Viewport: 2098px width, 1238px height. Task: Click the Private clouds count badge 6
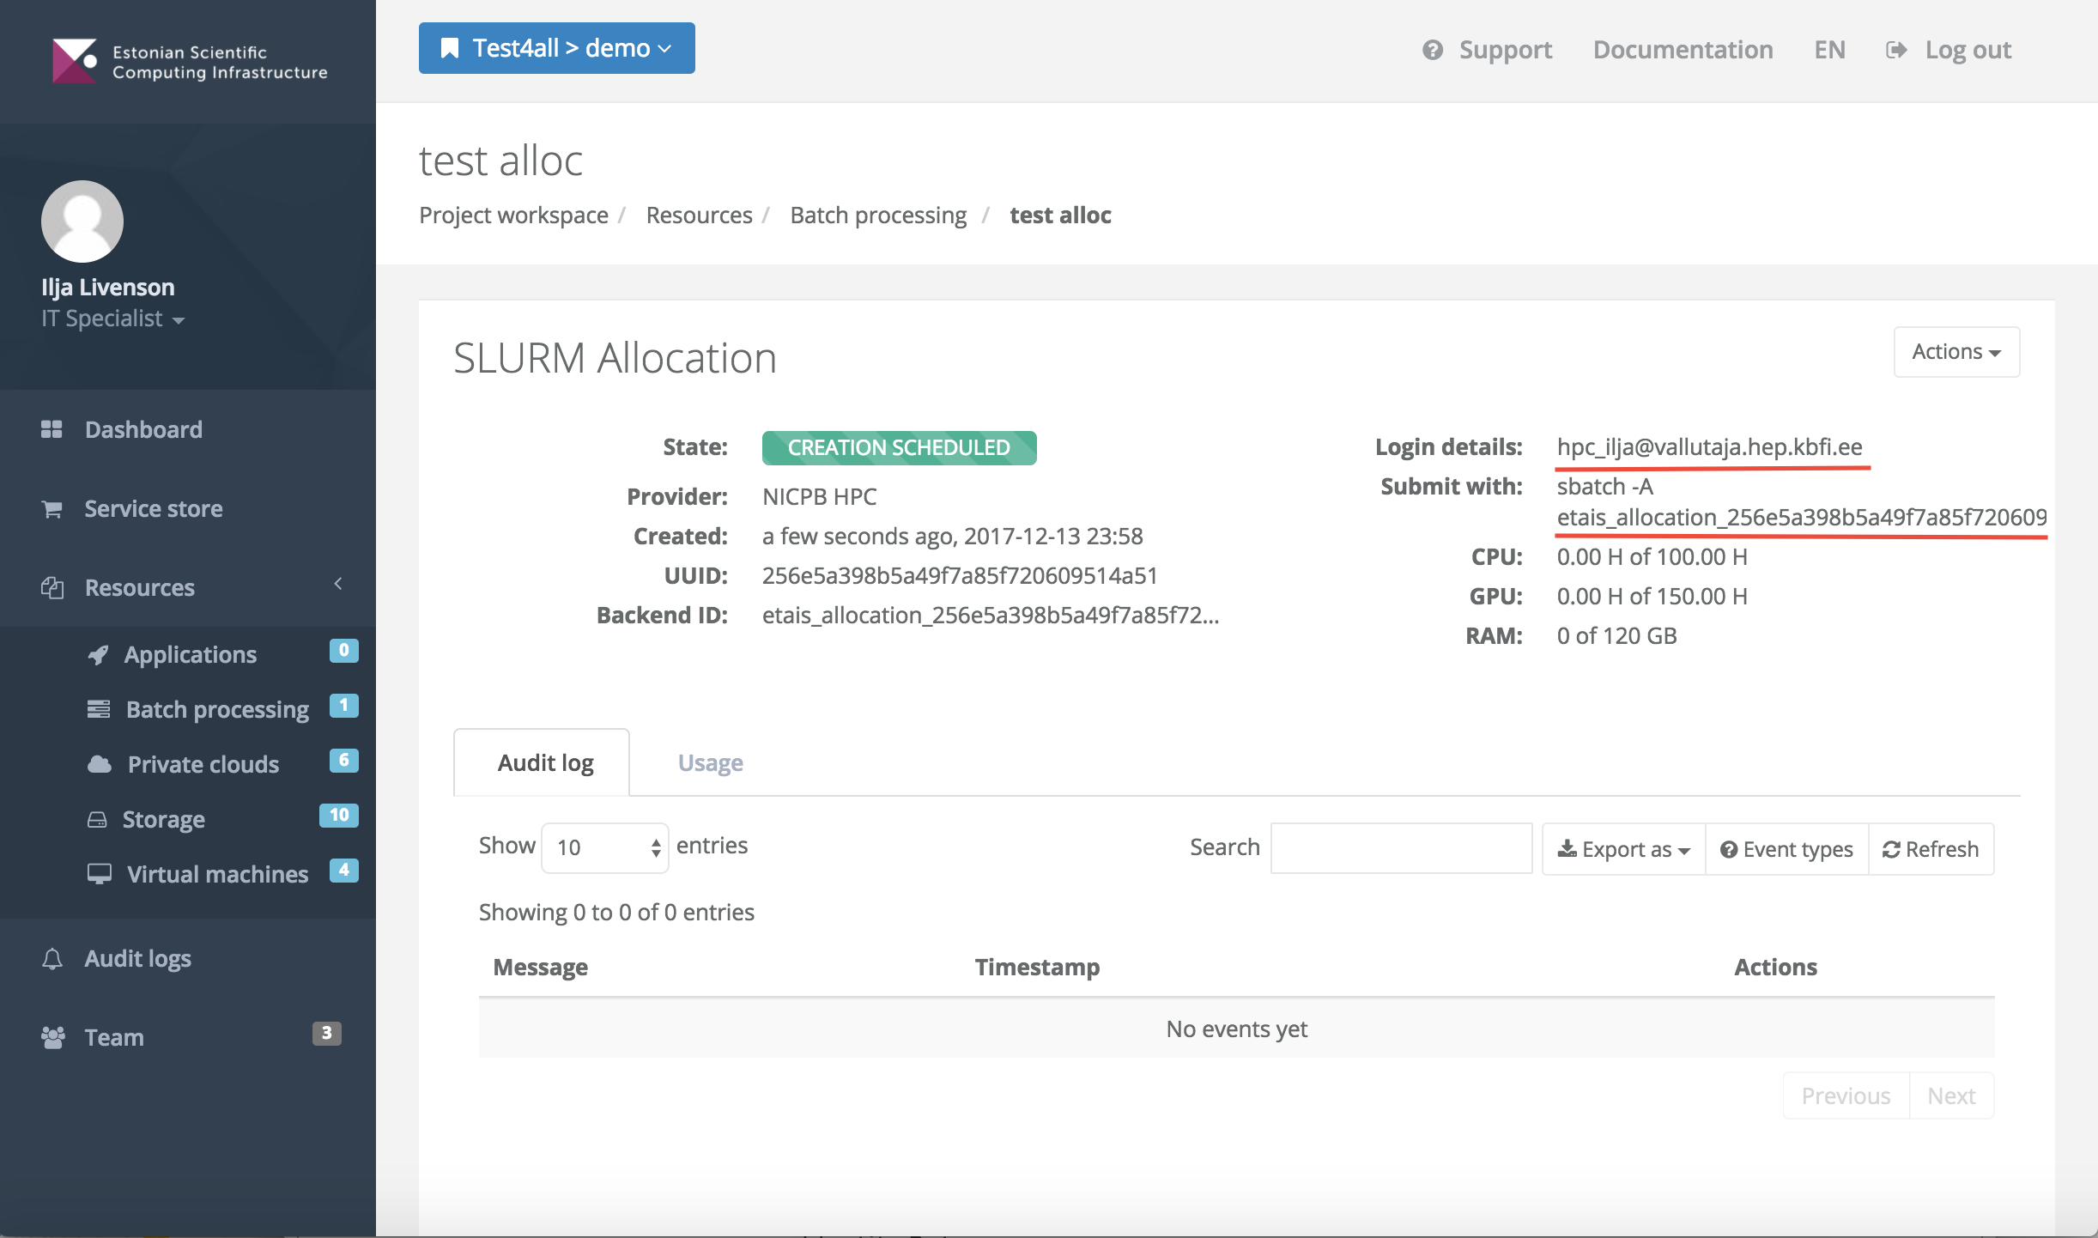click(x=343, y=760)
